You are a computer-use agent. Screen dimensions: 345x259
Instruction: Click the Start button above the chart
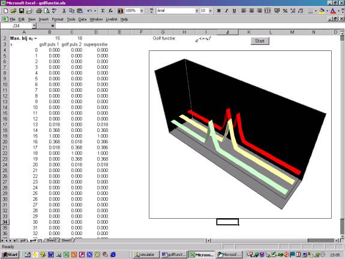[x=260, y=41]
